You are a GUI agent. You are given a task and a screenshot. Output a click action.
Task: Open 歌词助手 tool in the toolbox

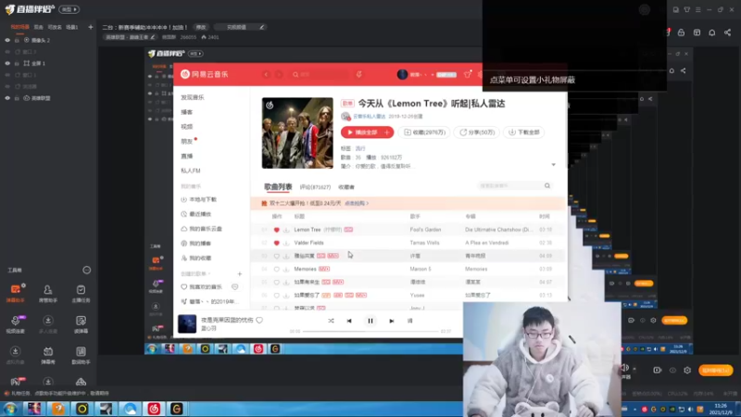[81, 355]
